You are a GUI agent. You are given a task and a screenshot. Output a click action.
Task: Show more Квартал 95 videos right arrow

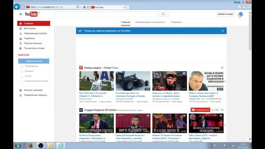pyautogui.click(x=225, y=125)
